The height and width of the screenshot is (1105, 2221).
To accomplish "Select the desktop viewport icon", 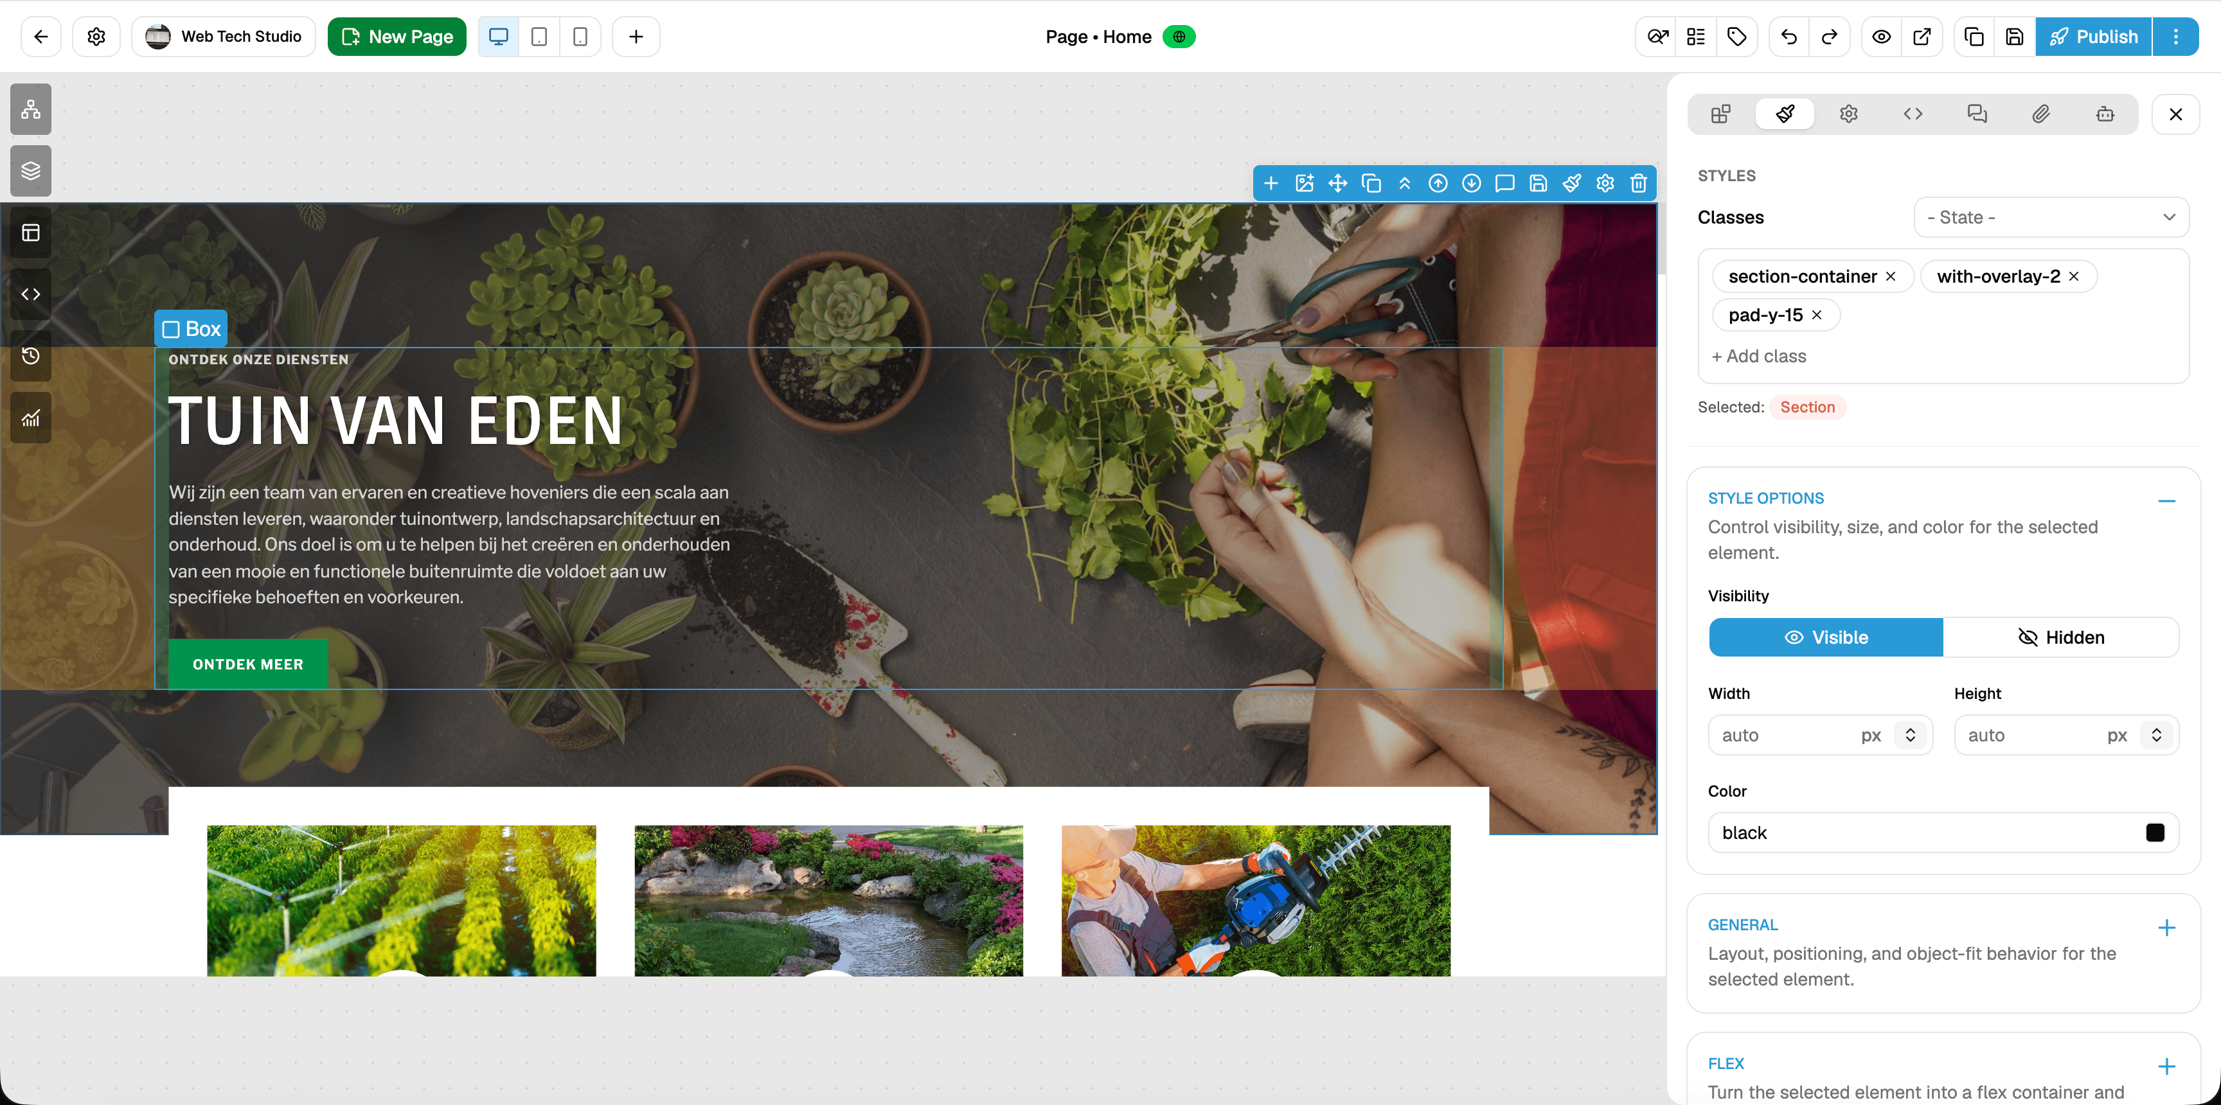I will pos(498,36).
